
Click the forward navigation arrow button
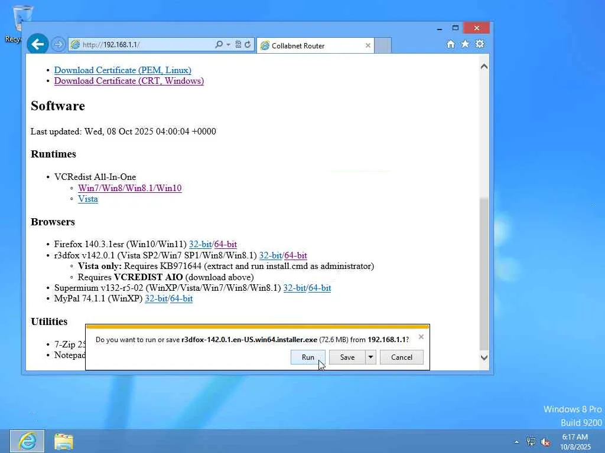point(58,44)
